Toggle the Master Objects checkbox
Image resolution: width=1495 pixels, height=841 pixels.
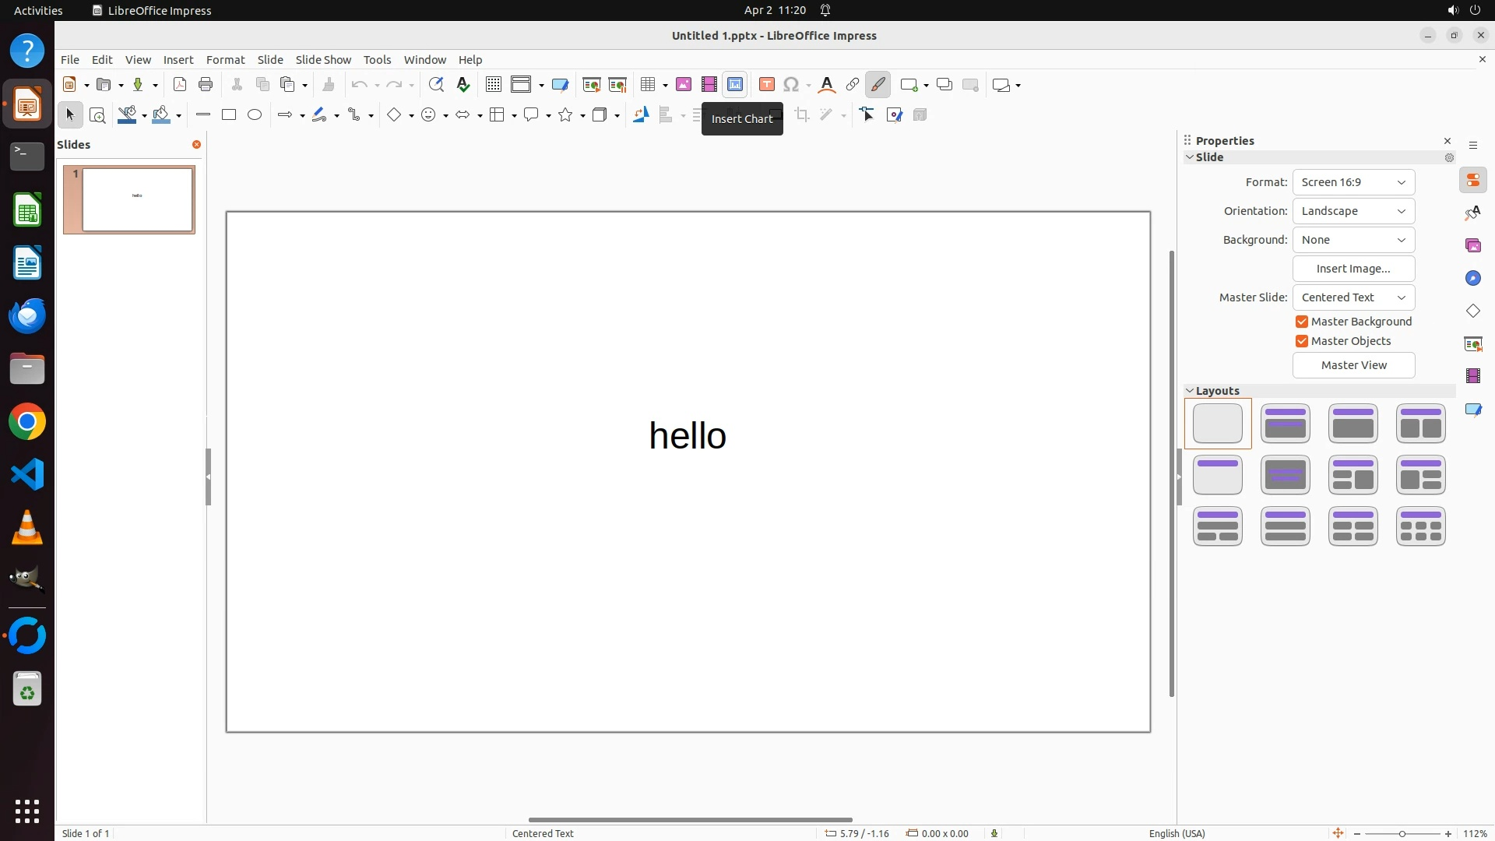[x=1302, y=341]
